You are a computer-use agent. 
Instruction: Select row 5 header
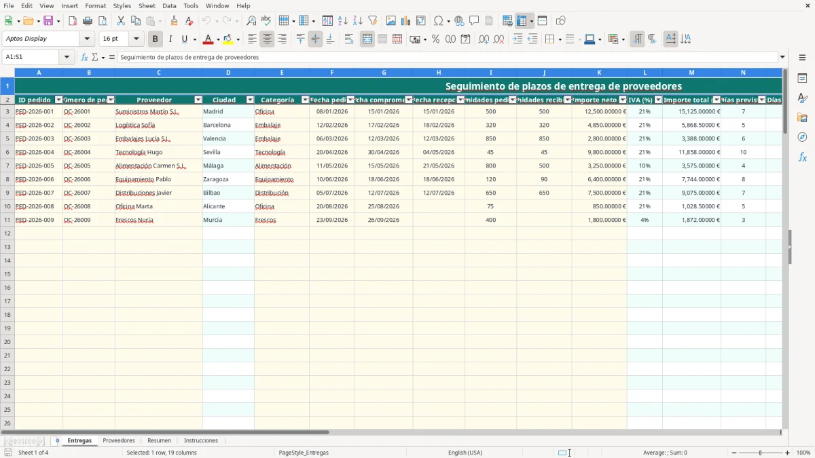tap(7, 138)
